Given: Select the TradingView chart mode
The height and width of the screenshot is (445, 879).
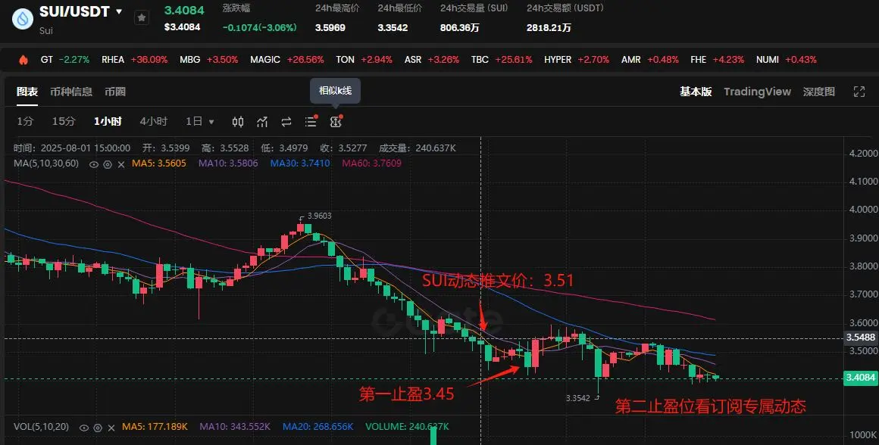Looking at the screenshot, I should point(757,92).
